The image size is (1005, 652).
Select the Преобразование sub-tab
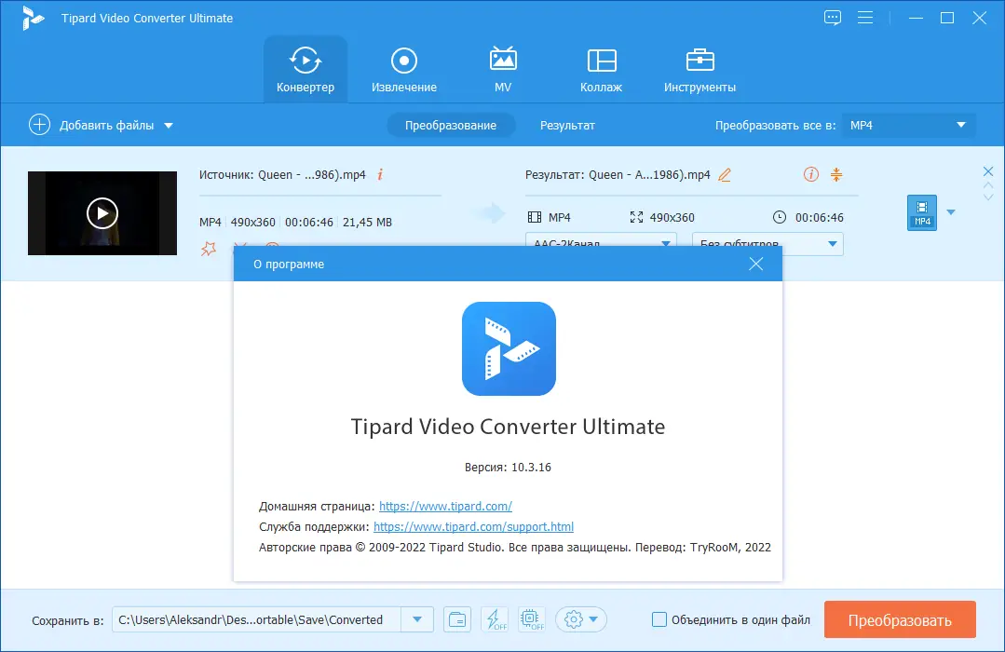[451, 125]
